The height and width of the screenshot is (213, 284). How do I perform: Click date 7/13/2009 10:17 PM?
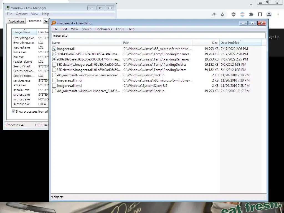[235, 91]
